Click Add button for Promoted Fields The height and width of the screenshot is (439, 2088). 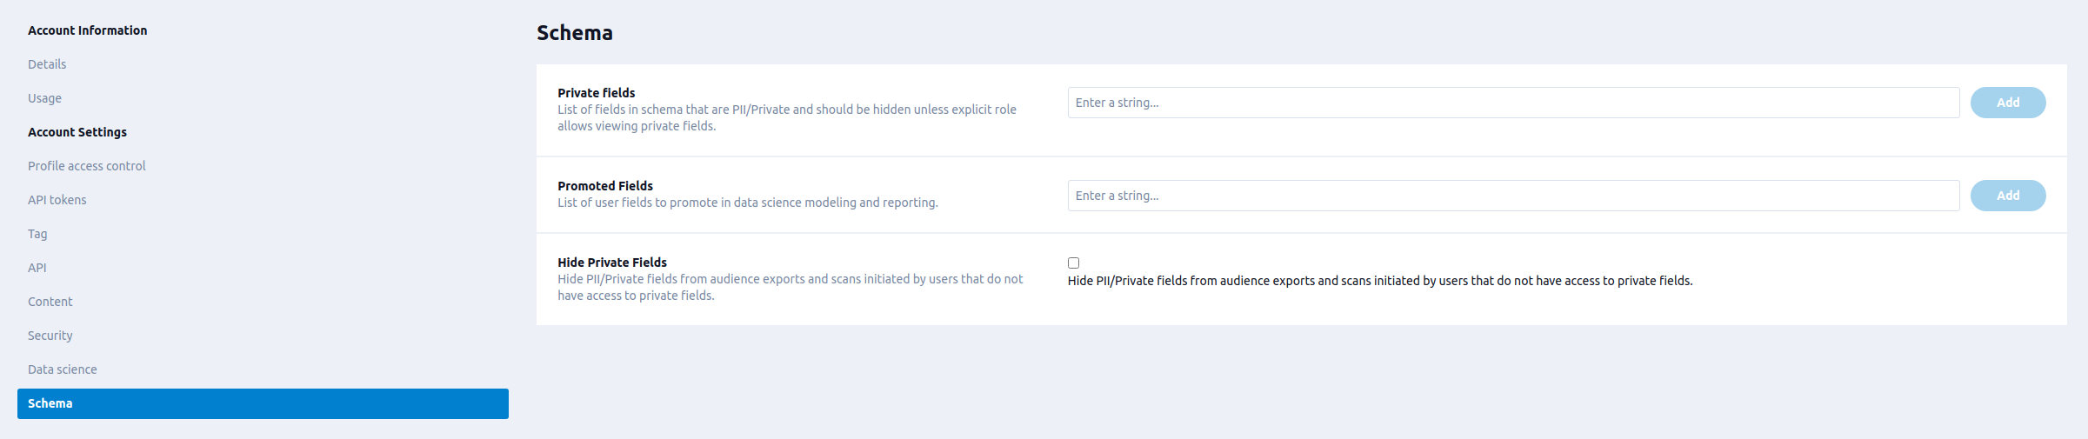(2008, 196)
